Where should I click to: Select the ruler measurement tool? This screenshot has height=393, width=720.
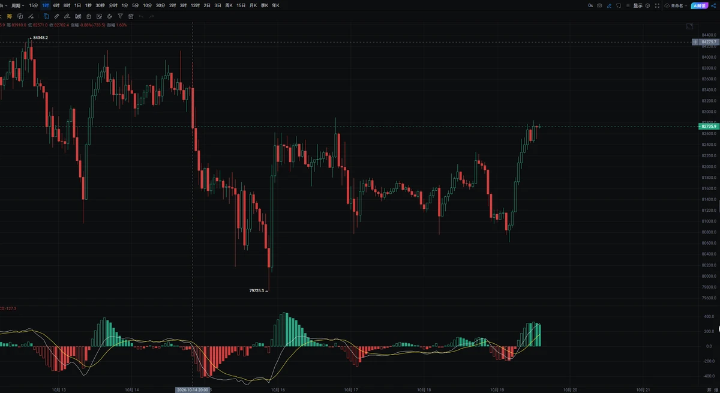pos(56,16)
